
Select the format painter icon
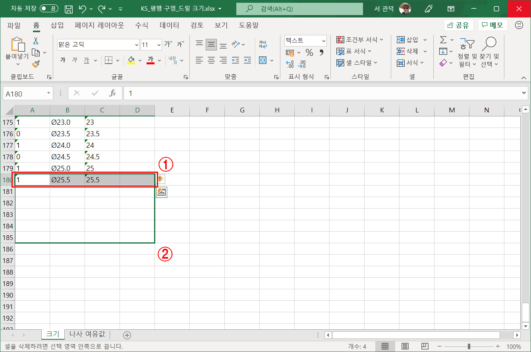point(36,64)
